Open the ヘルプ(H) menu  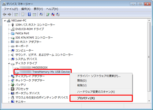(x=52, y=9)
